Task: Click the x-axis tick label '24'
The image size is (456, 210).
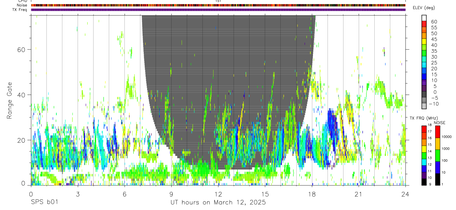Action: [405, 194]
